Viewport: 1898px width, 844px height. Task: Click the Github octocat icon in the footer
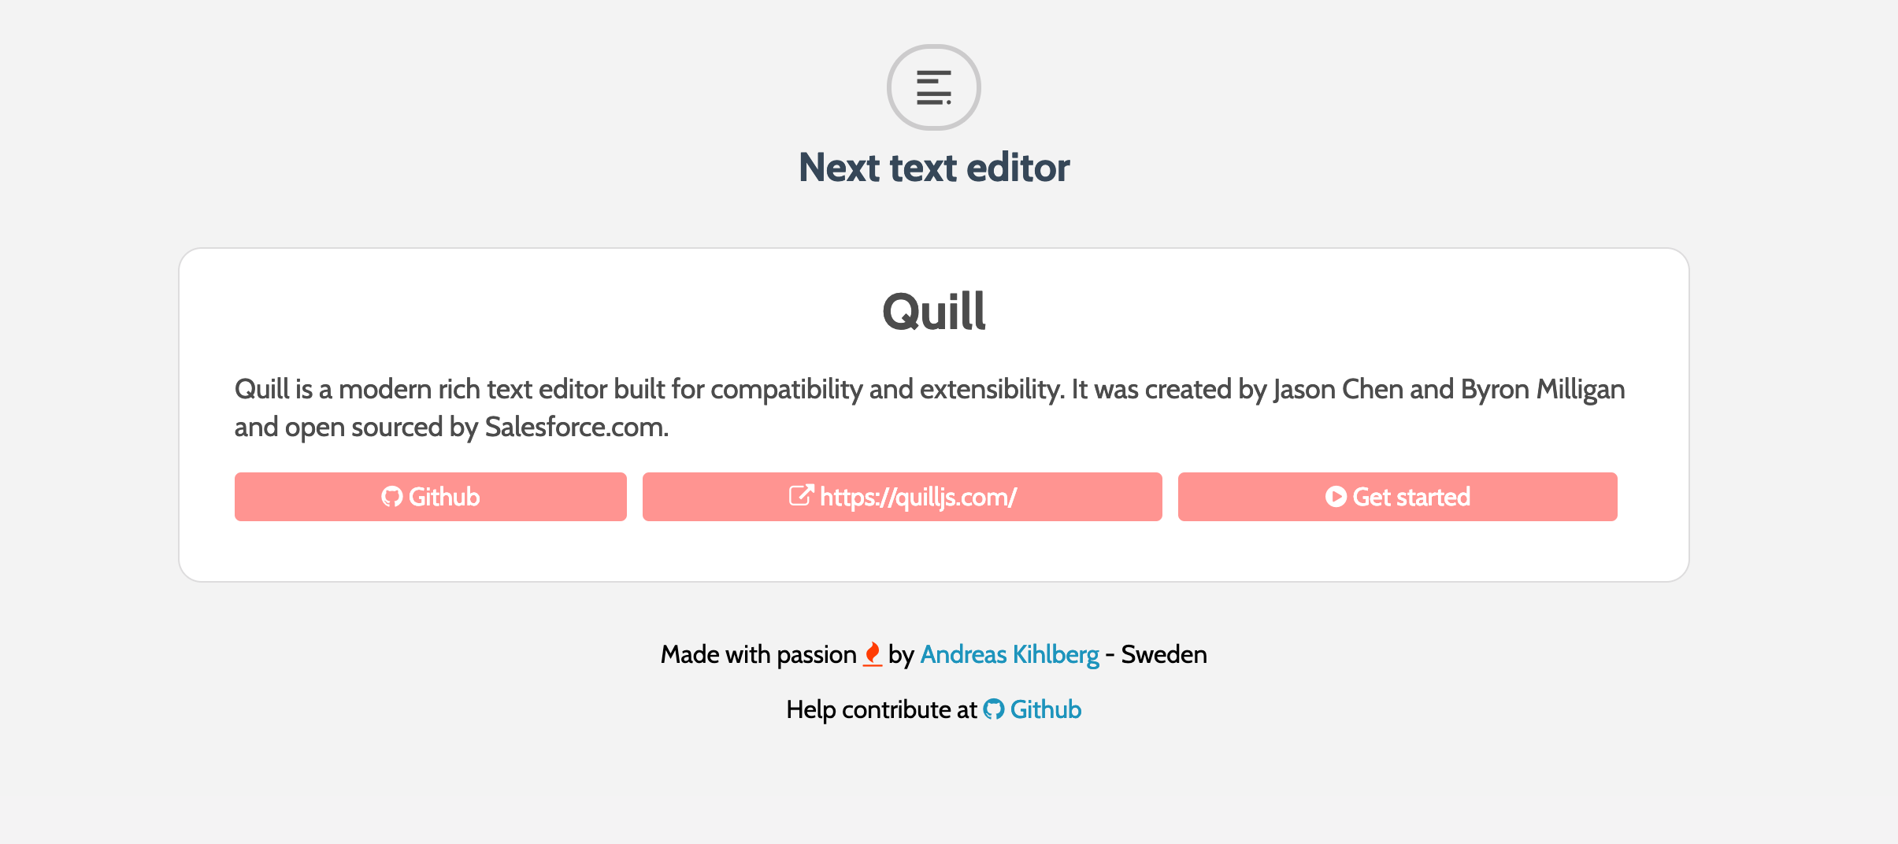(993, 709)
